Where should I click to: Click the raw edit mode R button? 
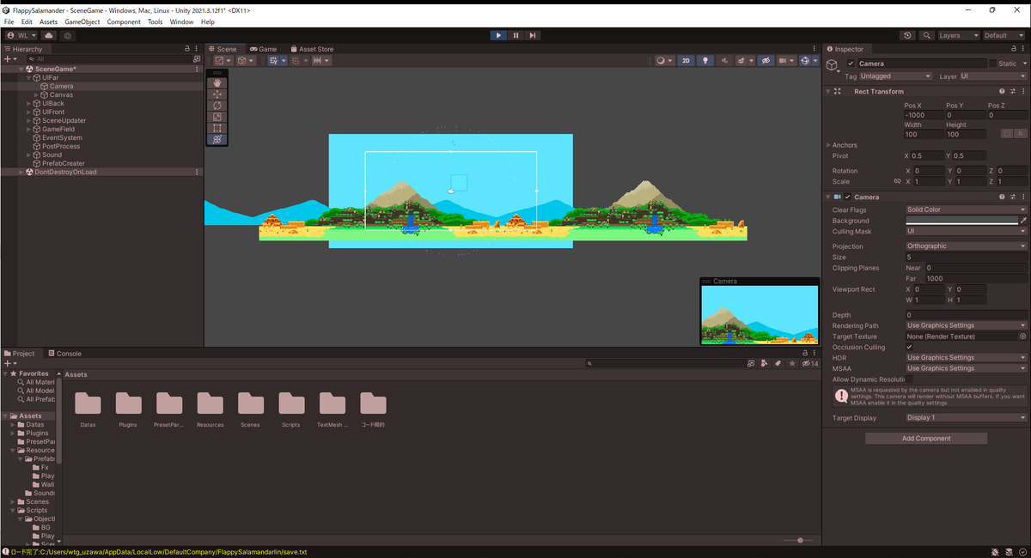pyautogui.click(x=1021, y=134)
